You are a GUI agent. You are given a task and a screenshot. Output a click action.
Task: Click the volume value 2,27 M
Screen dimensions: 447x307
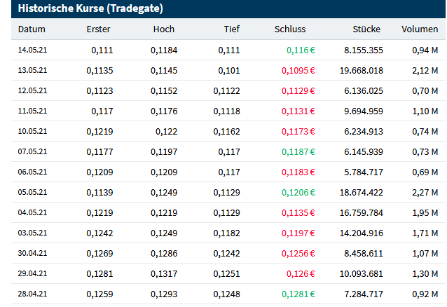[x=425, y=193]
